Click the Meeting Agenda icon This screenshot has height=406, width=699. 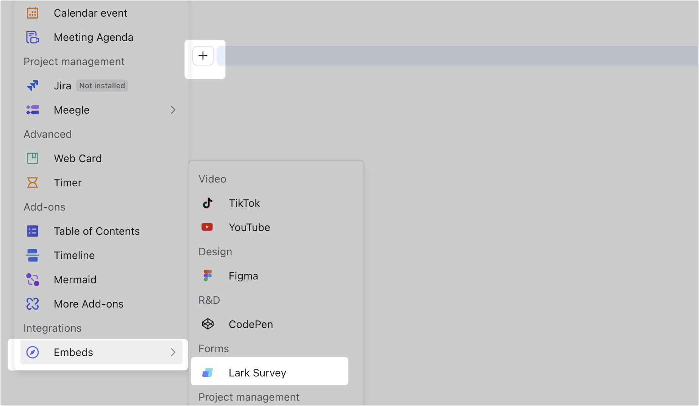(33, 37)
